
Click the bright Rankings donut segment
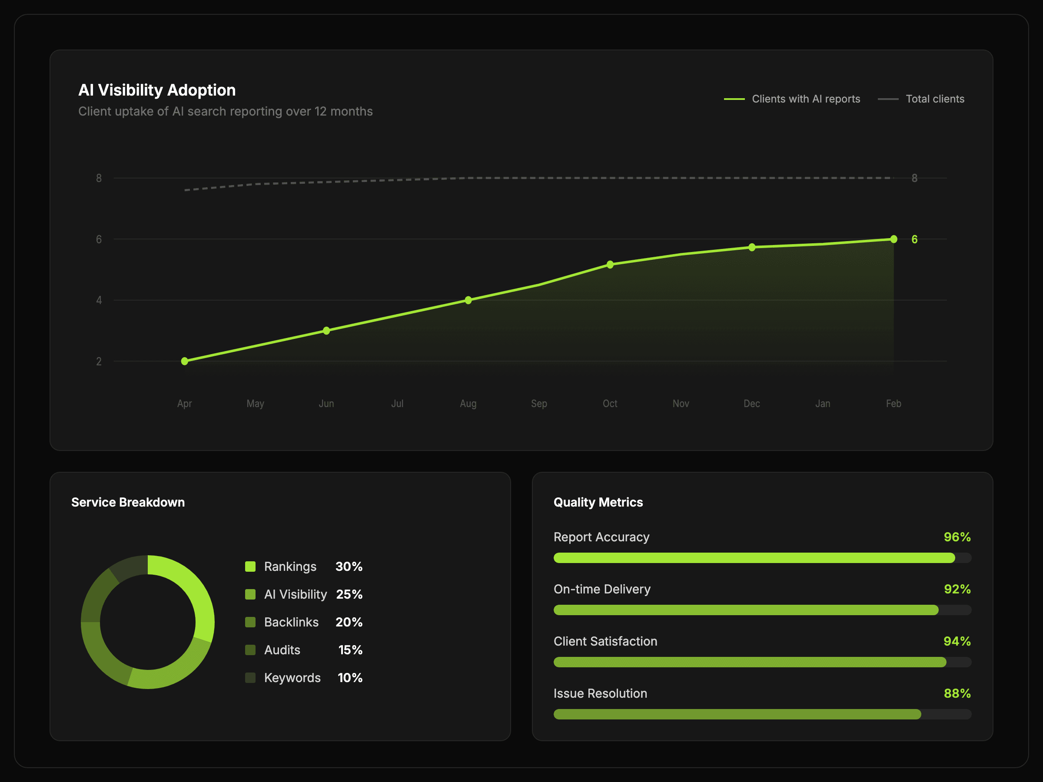[x=194, y=589]
